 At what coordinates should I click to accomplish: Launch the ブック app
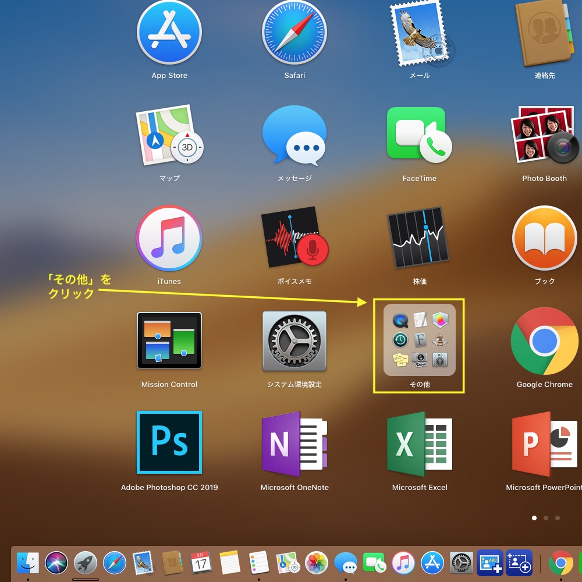(545, 238)
